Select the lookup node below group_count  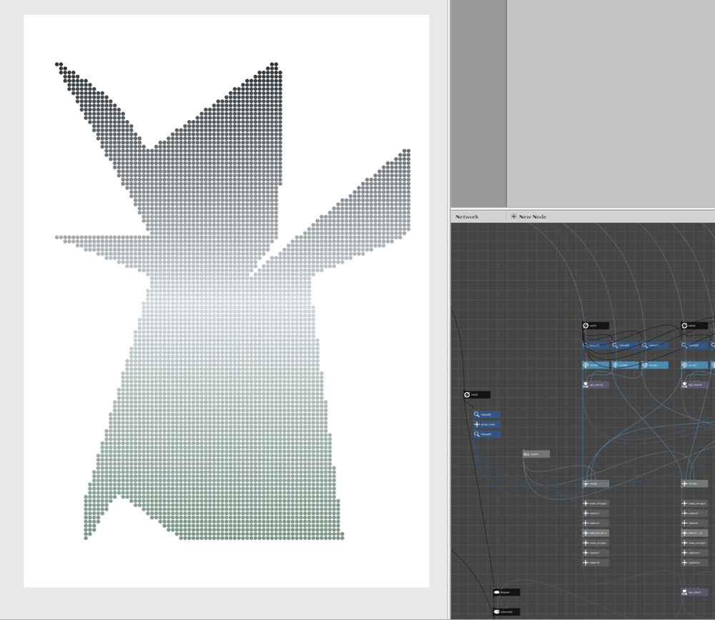pyautogui.click(x=487, y=434)
